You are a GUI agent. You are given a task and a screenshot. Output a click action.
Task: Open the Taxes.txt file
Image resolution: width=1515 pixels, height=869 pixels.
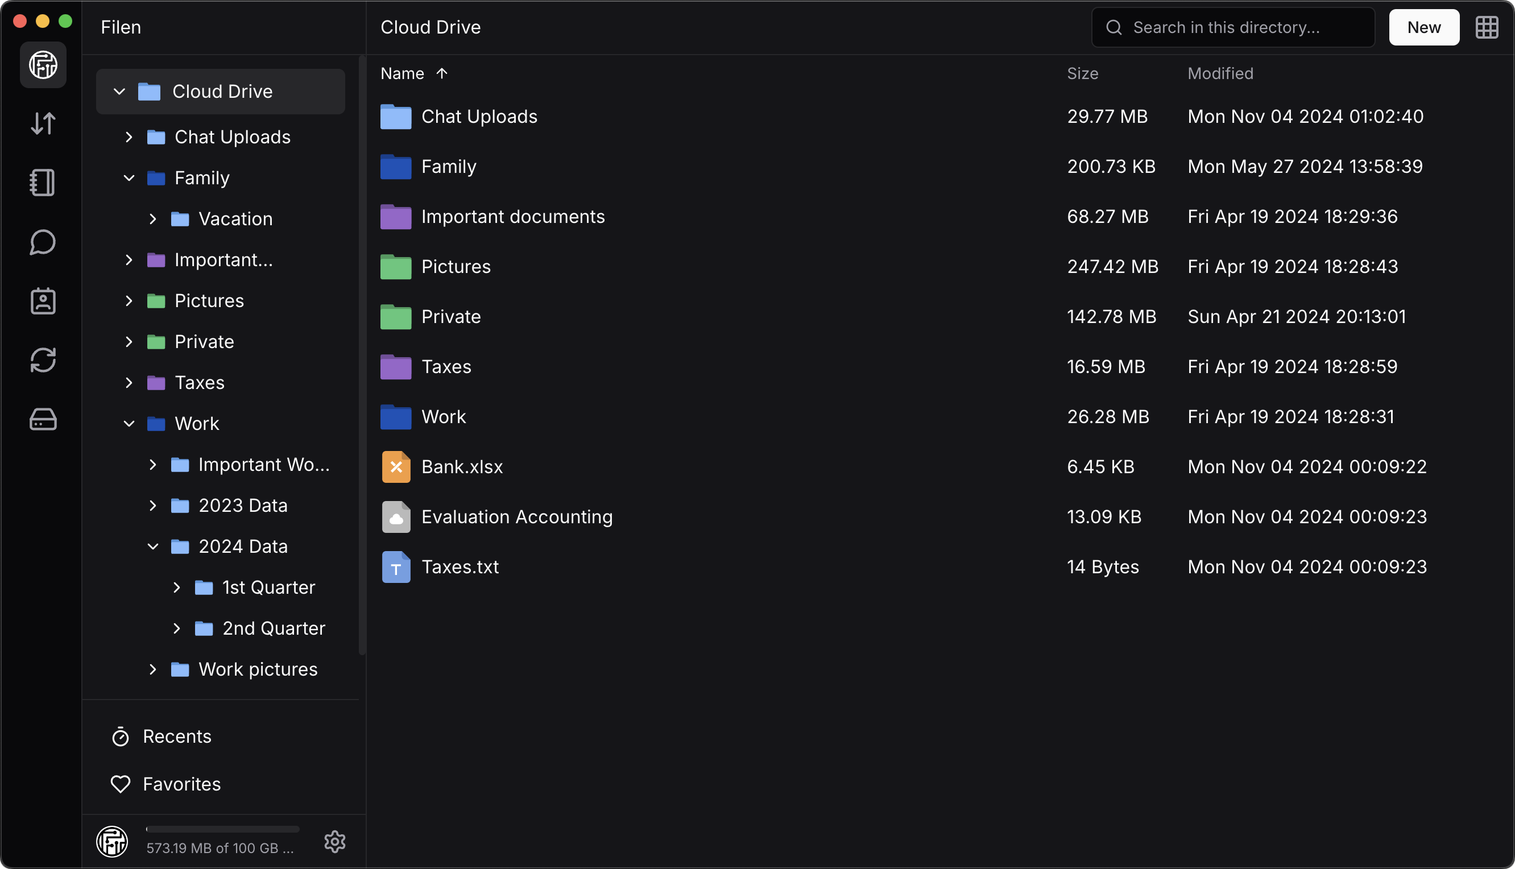[460, 566]
